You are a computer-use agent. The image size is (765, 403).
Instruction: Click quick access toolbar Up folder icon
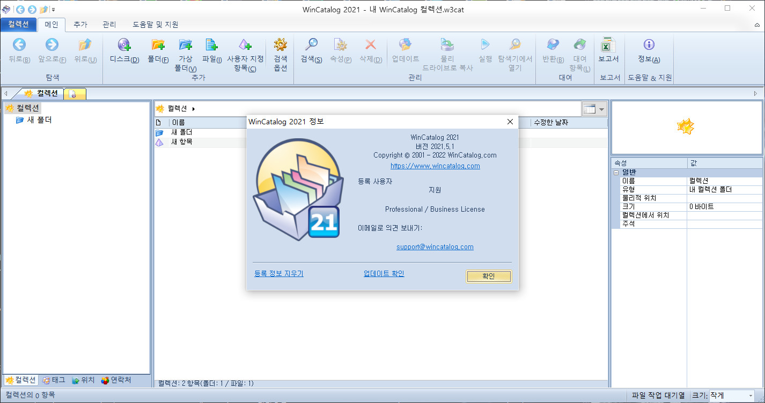click(x=44, y=9)
